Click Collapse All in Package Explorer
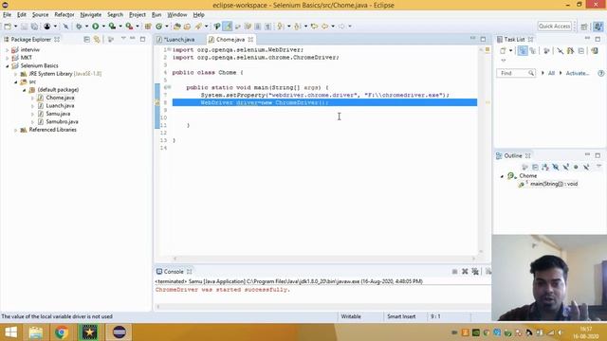 click(x=86, y=40)
